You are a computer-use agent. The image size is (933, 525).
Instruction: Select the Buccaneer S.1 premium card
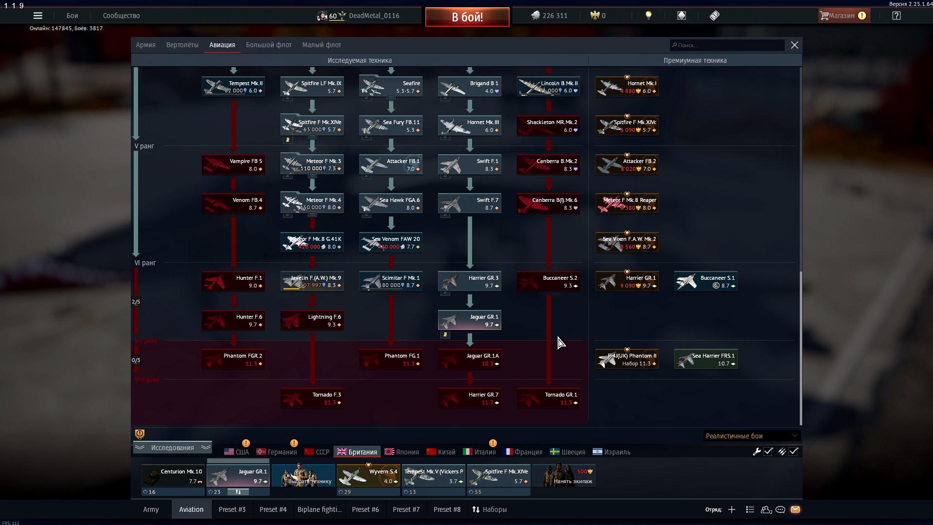point(706,282)
